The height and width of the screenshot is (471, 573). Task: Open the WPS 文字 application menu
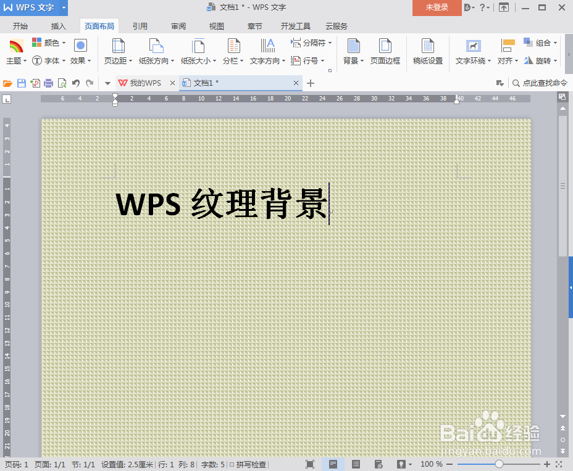[x=29, y=7]
